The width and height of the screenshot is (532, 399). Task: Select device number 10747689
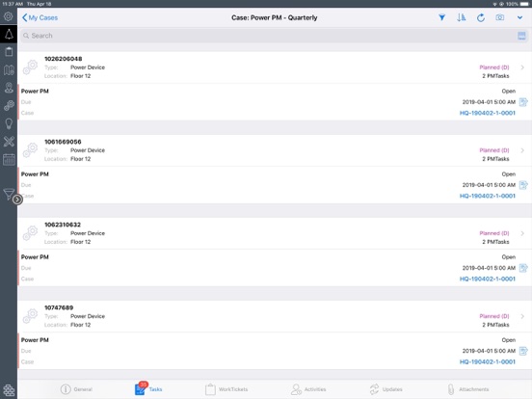point(59,307)
